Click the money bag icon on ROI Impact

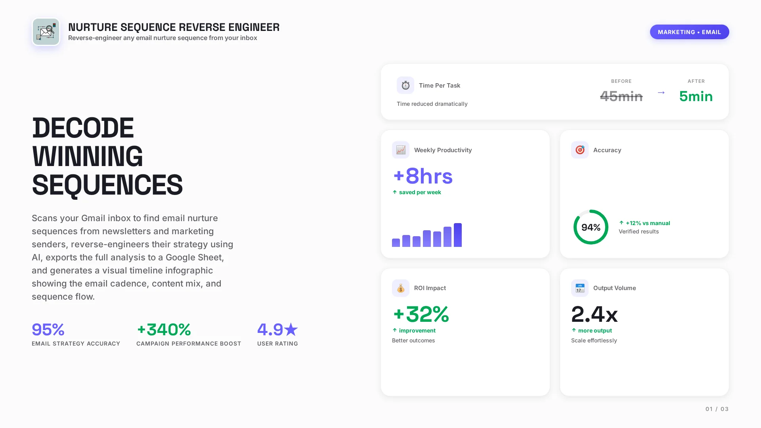pos(400,288)
